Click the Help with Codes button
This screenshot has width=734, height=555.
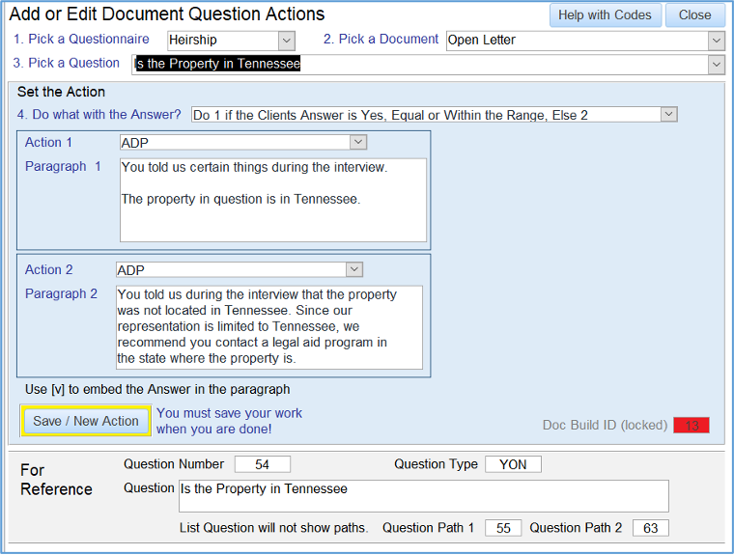606,15
